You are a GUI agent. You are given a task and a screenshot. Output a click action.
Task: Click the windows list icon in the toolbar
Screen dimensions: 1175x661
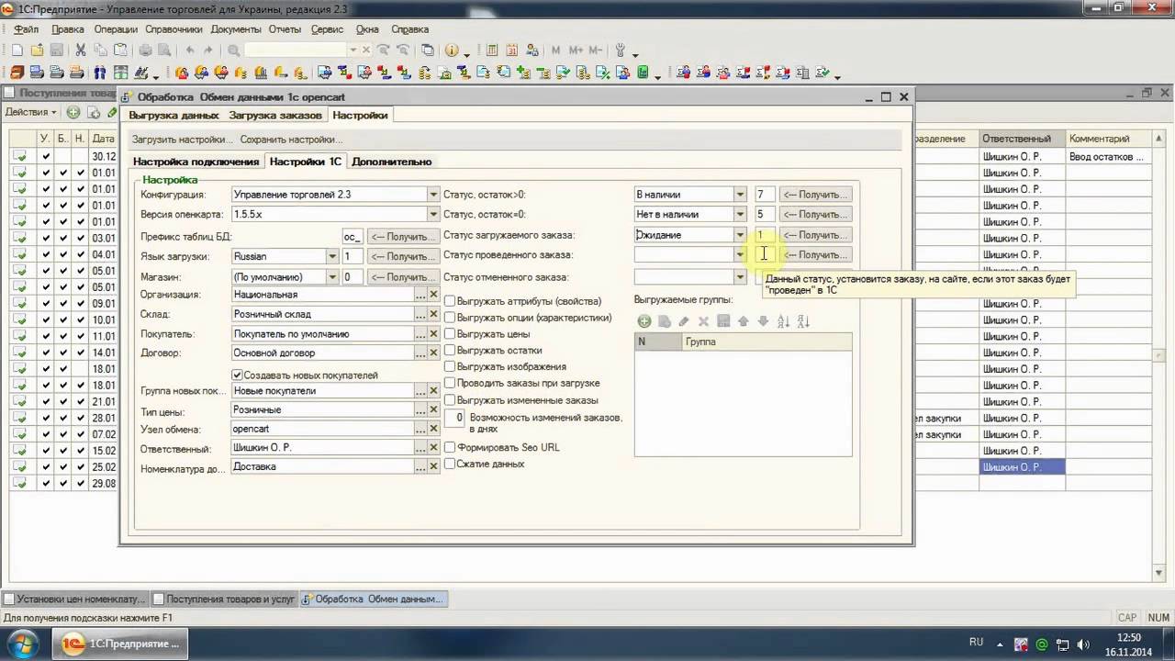pos(427,50)
